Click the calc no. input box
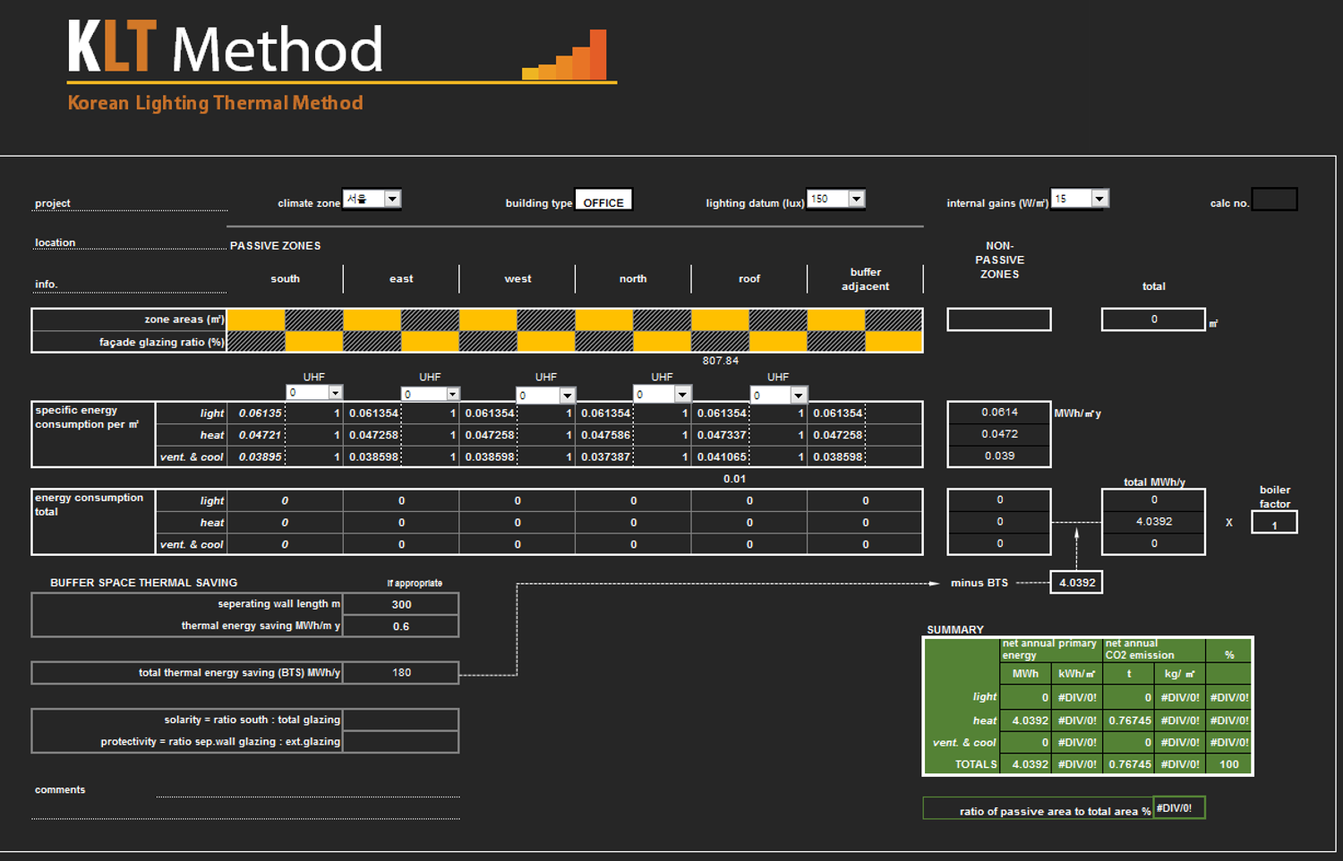 coord(1274,200)
